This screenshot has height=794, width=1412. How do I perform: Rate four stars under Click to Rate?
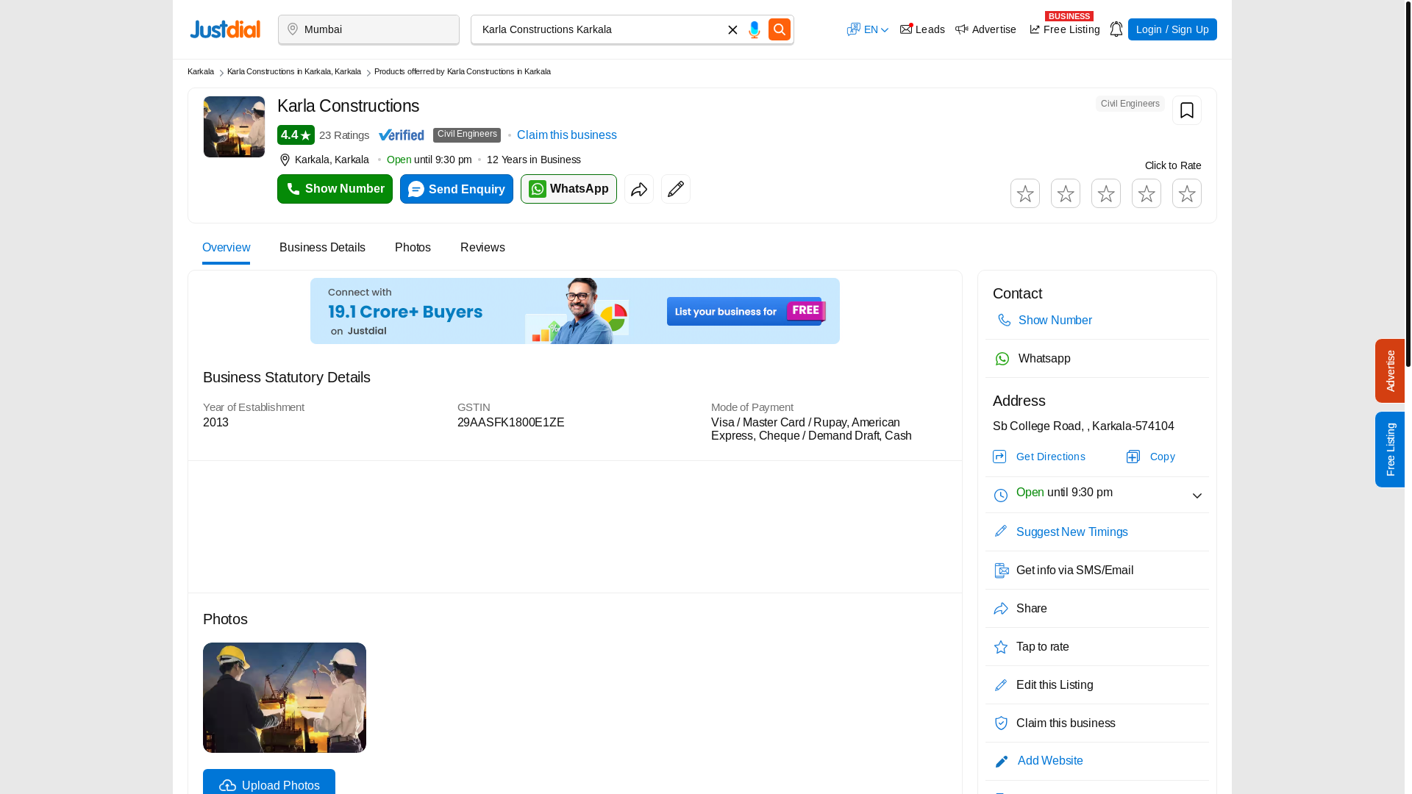pos(1147,193)
